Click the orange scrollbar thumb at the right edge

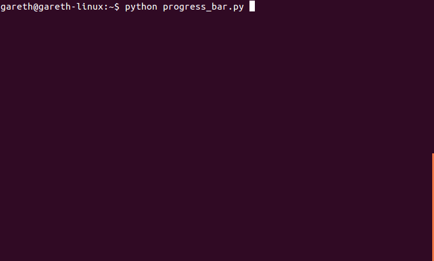(433, 207)
